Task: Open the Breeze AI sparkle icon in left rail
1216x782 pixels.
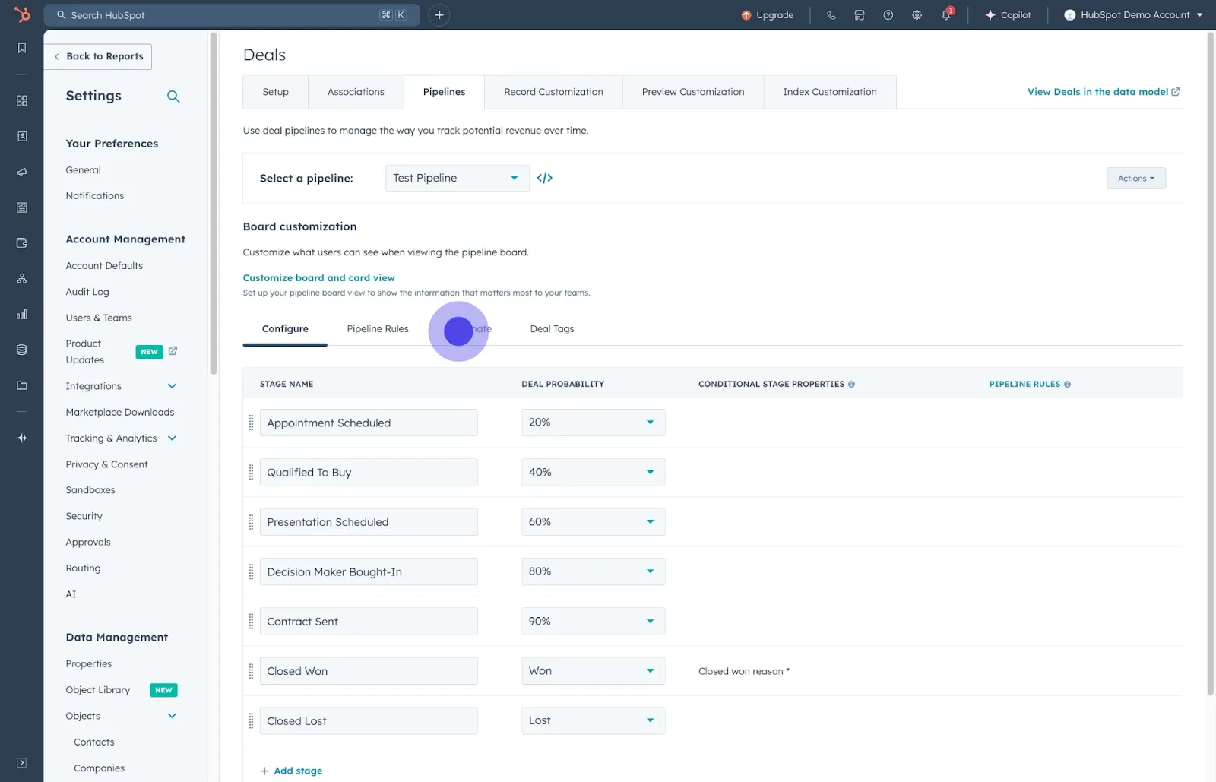Action: [22, 438]
